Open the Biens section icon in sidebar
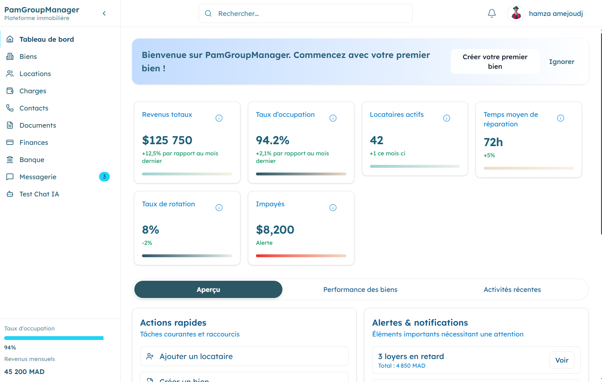This screenshot has height=382, width=602. pyautogui.click(x=11, y=56)
